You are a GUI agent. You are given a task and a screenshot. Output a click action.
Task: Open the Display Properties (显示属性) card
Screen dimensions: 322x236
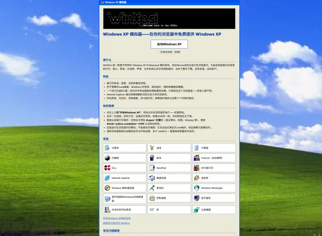click(214, 198)
